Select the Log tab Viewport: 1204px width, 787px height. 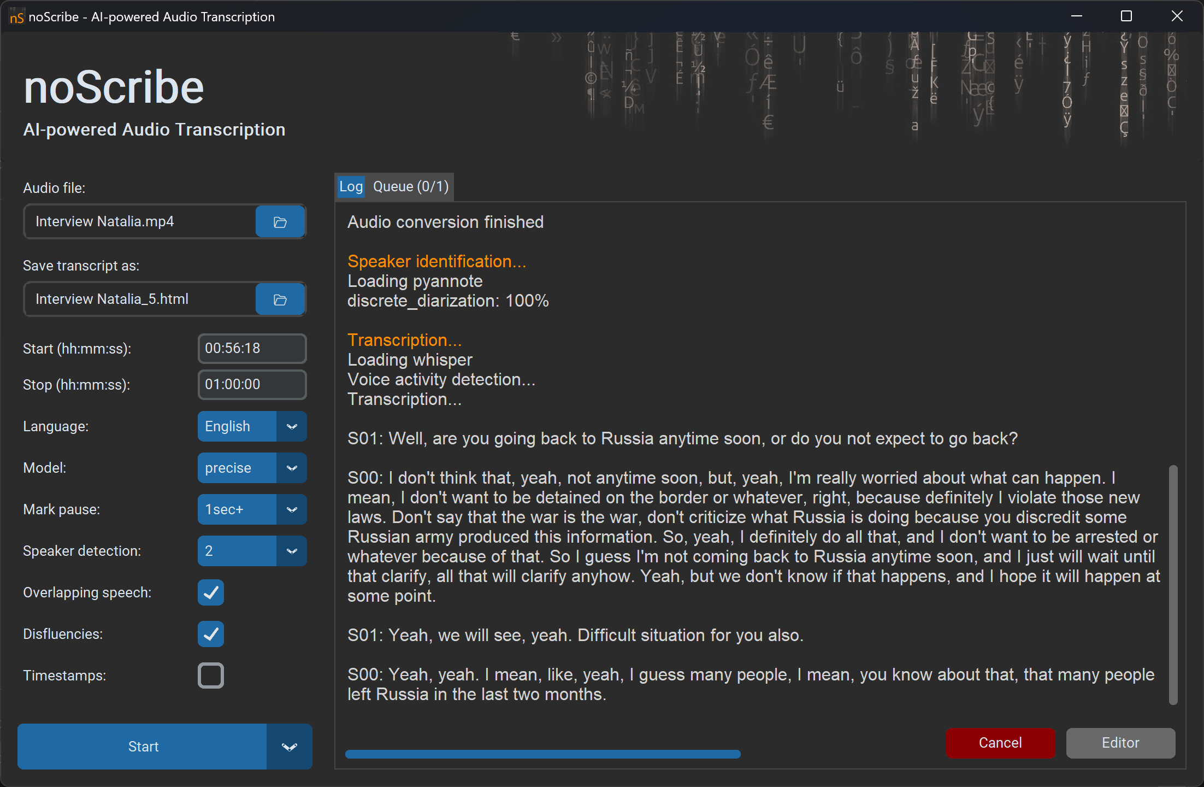[x=351, y=187]
